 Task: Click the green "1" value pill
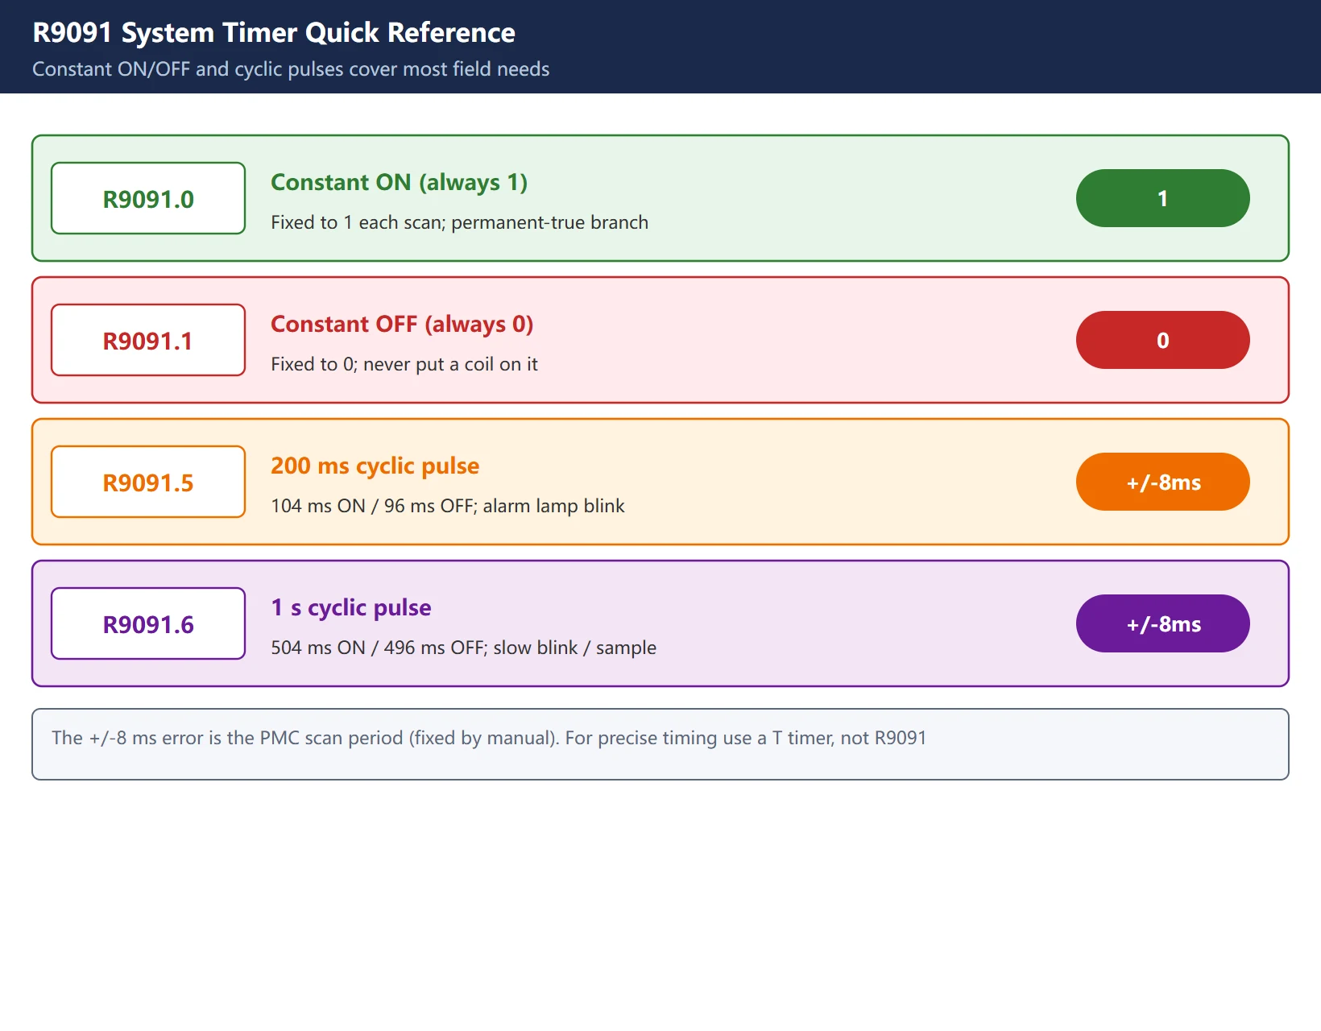1162,198
